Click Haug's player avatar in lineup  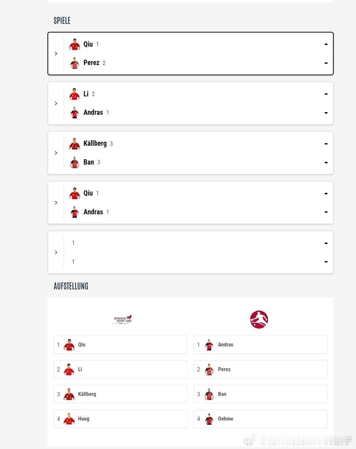click(x=69, y=419)
